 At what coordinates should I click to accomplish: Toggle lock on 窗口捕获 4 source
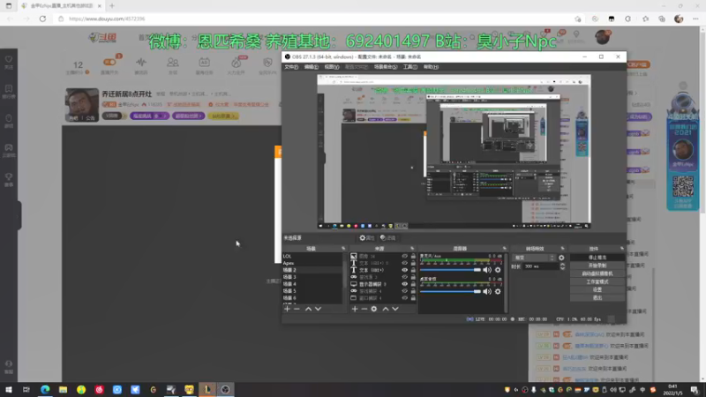click(413, 298)
